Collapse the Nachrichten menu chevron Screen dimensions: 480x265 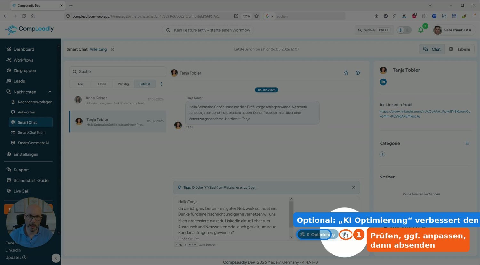[x=50, y=92]
